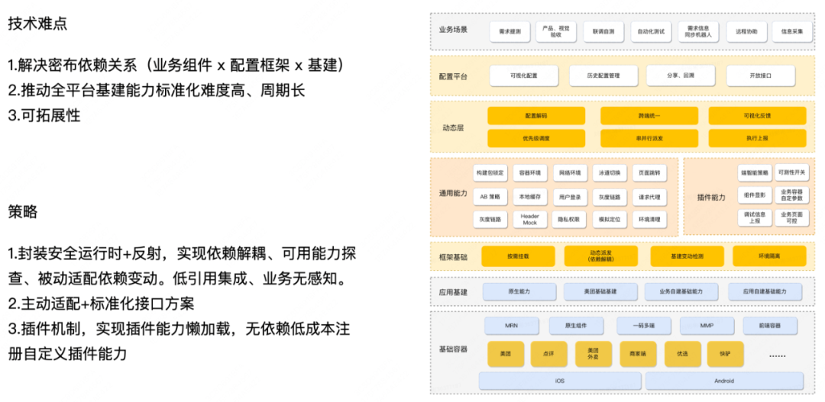Select the 隐私权限 box
The width and height of the screenshot is (825, 402).
pyautogui.click(x=570, y=219)
